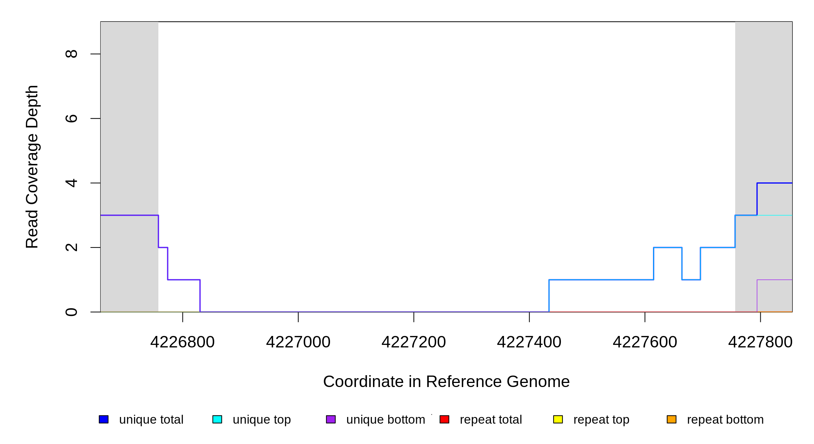The height and width of the screenshot is (444, 814).
Task: Click the y-axis tick label 6
Action: point(71,118)
